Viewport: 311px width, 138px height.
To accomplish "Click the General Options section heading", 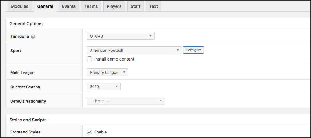I will 26,24.
